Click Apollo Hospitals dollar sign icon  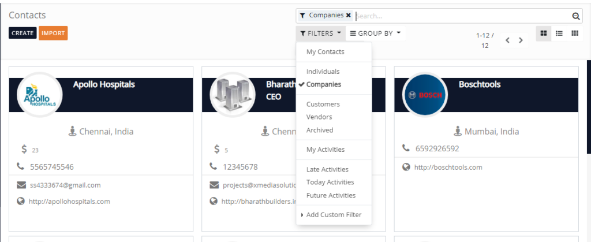coord(24,149)
